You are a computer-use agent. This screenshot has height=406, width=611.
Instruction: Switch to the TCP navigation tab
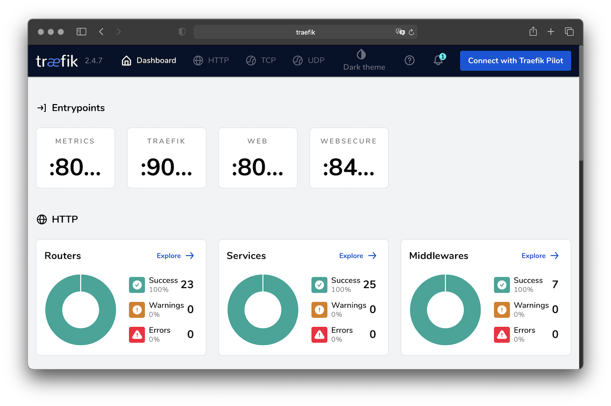click(x=261, y=61)
